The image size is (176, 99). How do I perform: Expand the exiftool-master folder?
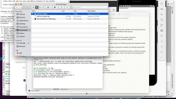[x=32, y=14]
